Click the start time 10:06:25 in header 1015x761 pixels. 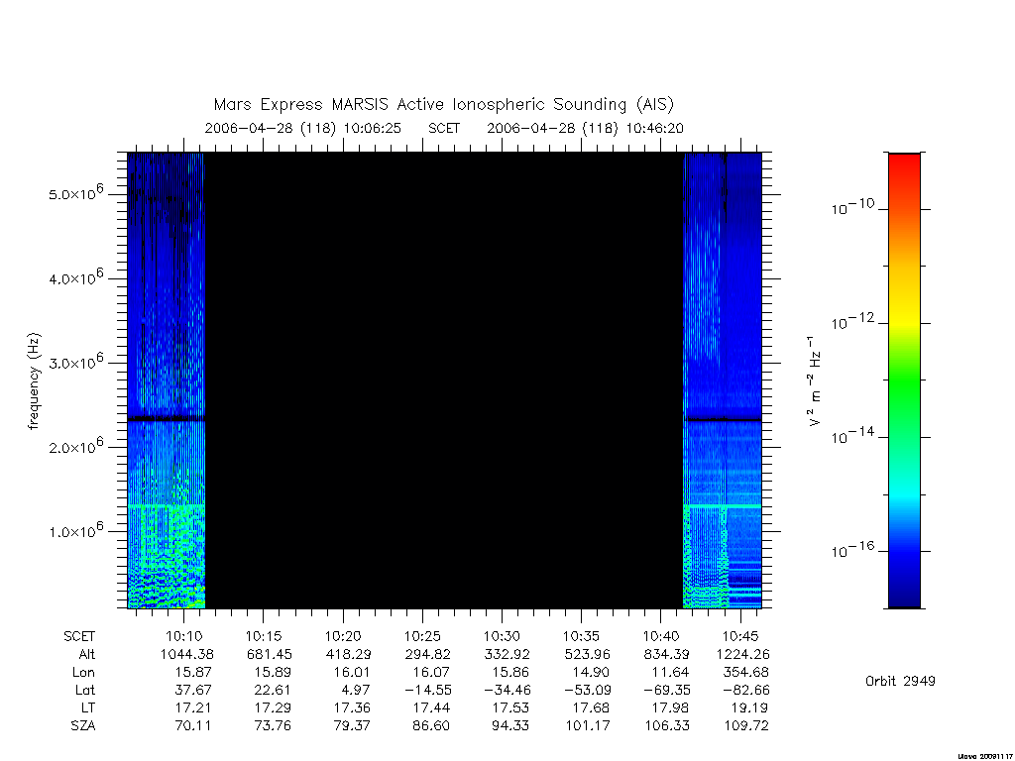373,128
